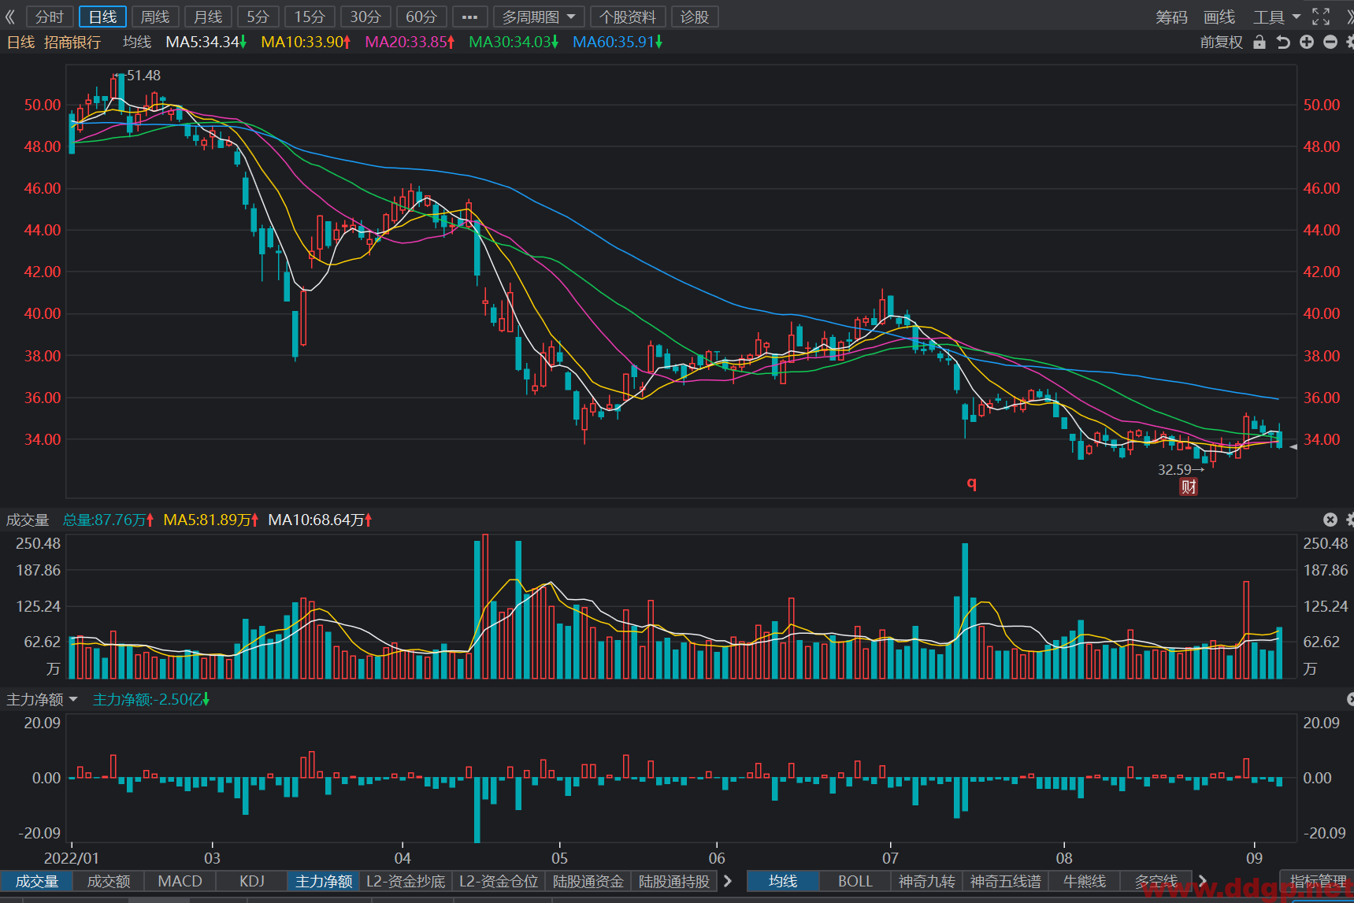Toggle the chart lock icon
The width and height of the screenshot is (1354, 903).
(x=1259, y=42)
